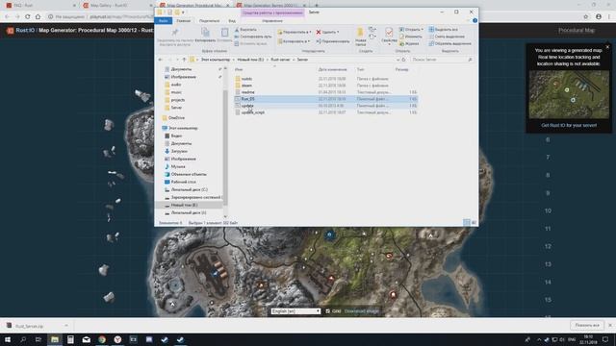Click Изменить in the ribbon's Открыть group
Image resolution: width=616 pixels, height=346 pixels.
click(x=411, y=37)
